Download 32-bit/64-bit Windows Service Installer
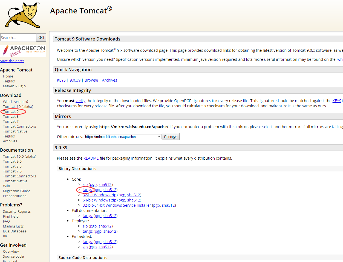 click(117, 205)
